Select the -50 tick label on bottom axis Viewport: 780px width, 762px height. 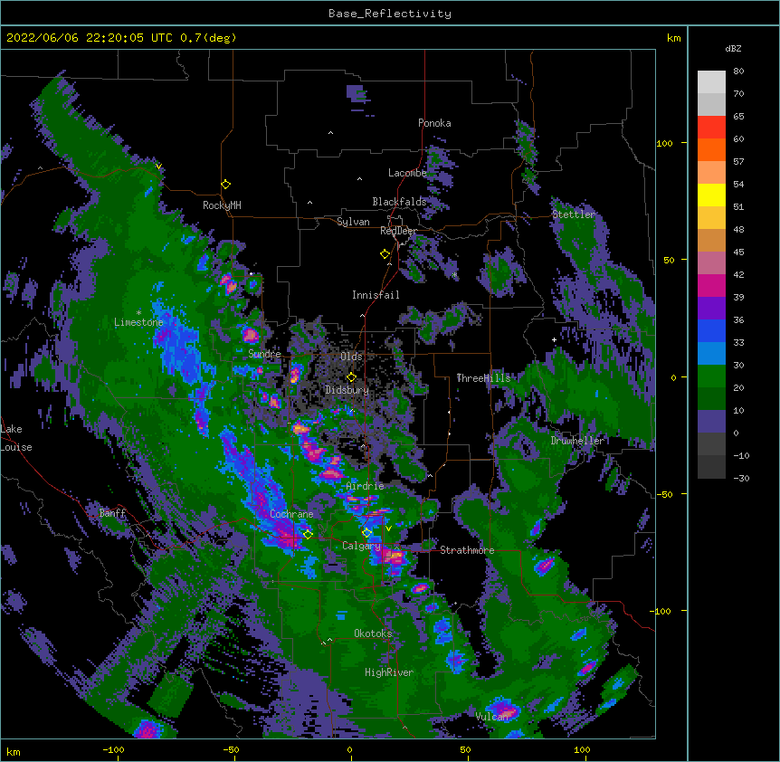point(231,749)
